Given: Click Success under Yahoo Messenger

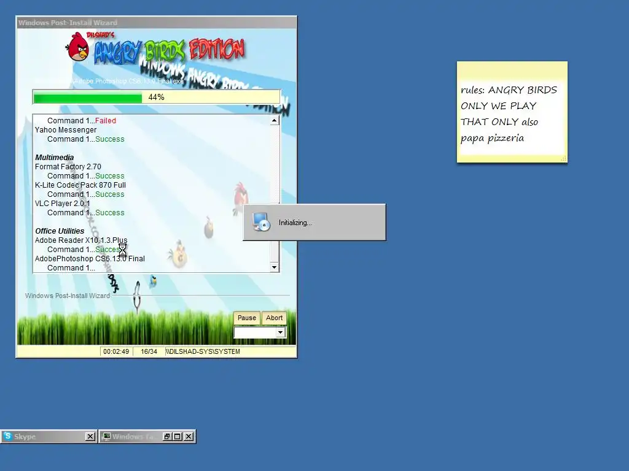Looking at the screenshot, I should [x=109, y=139].
